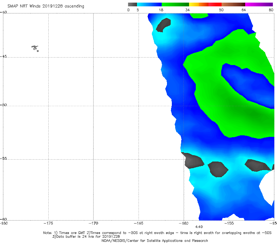This screenshot has height=243, width=277.
Task: Click the longitude axis label '-175'
Action: click(x=48, y=223)
